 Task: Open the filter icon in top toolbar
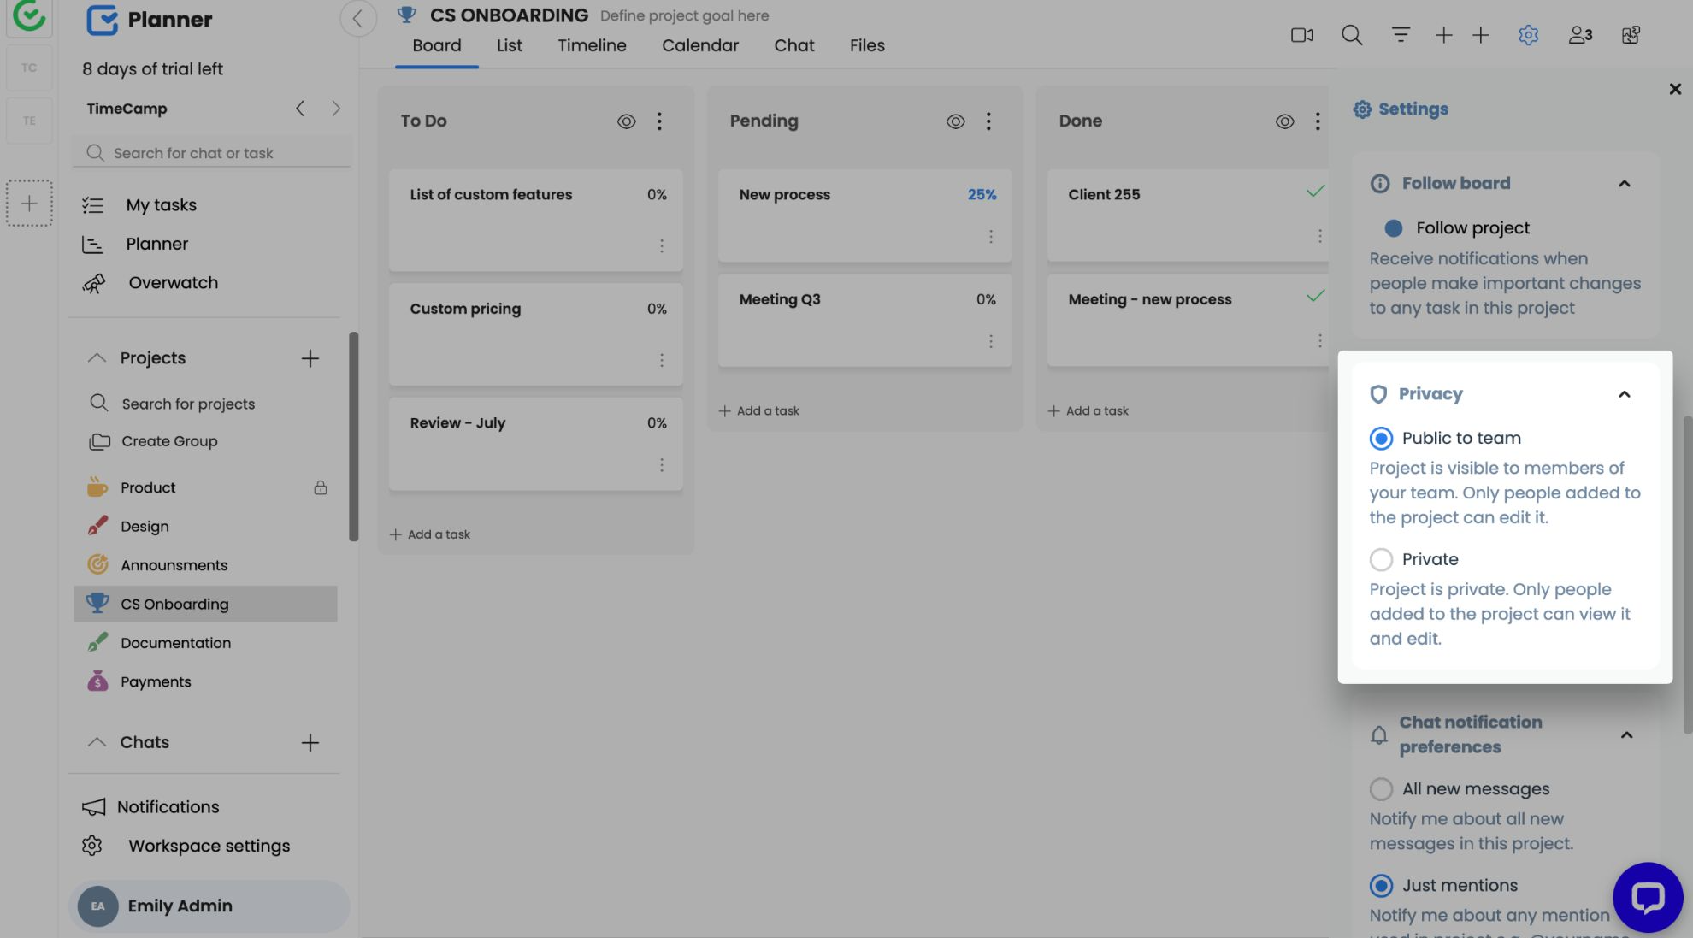(x=1400, y=35)
